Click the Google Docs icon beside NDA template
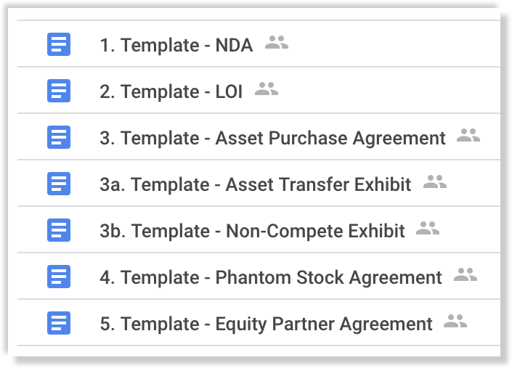Viewport: 512px width, 368px height. 58,44
